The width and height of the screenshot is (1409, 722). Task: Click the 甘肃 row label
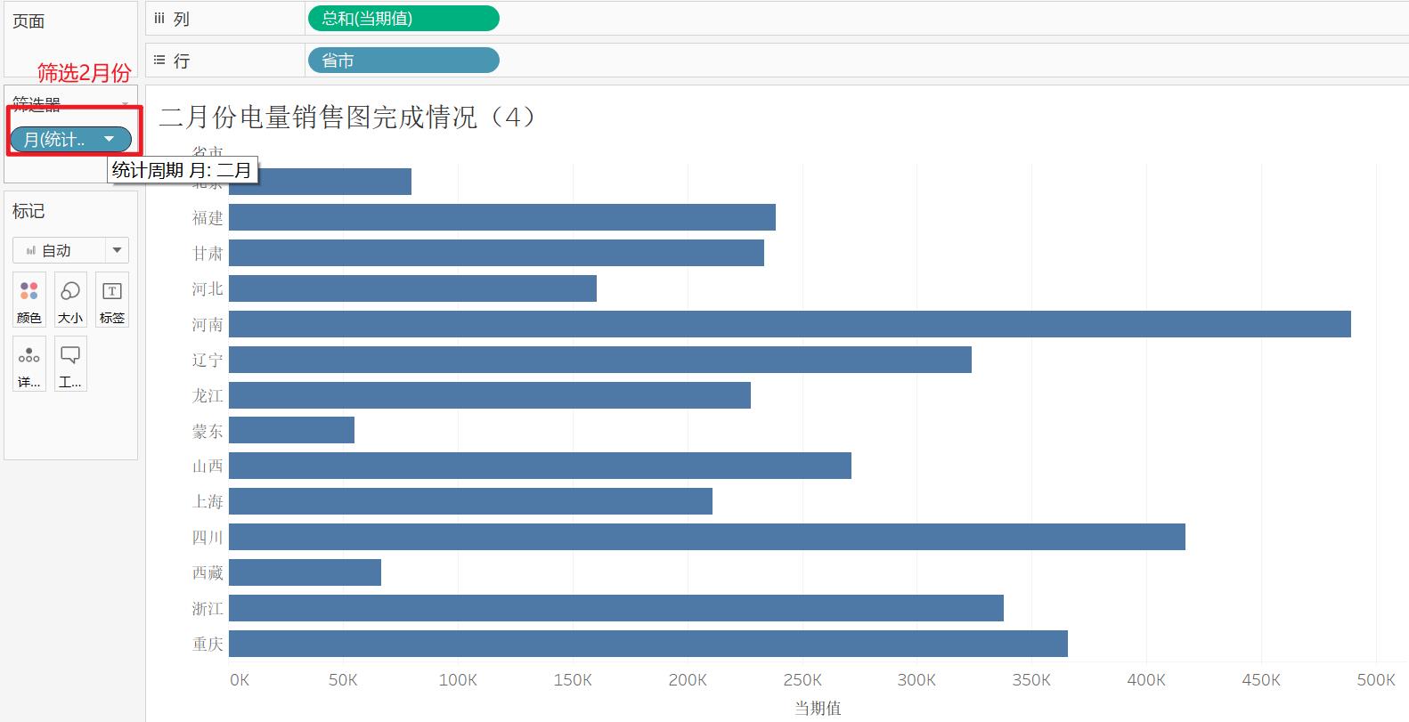pos(208,253)
